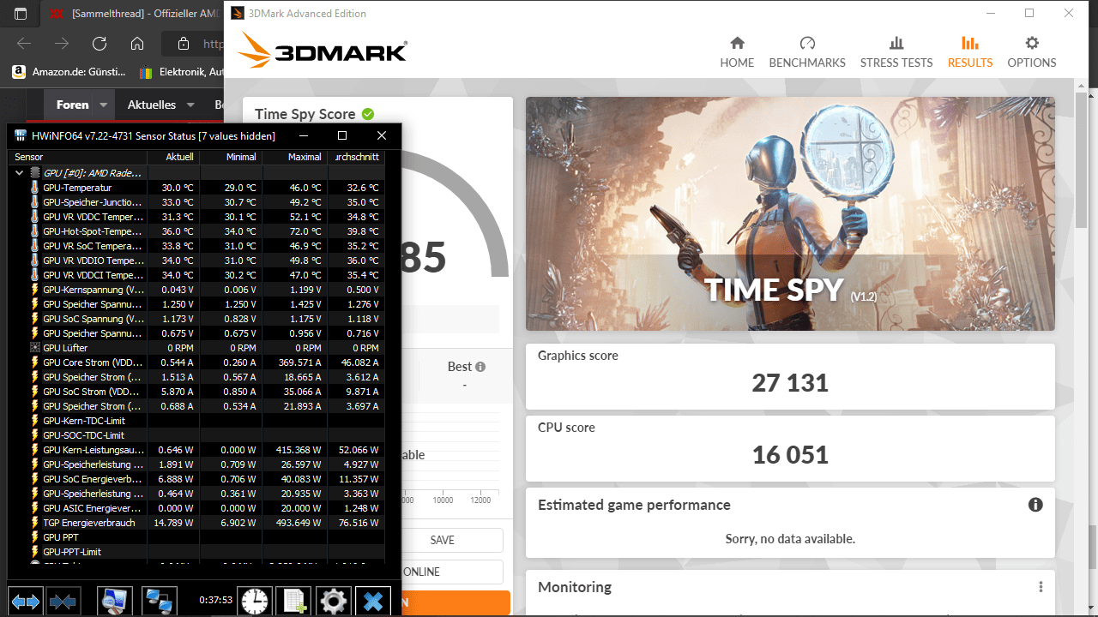The width and height of the screenshot is (1098, 617).
Task: Select the GPU-Hot-Spot-Temperatur row
Action: coord(196,231)
